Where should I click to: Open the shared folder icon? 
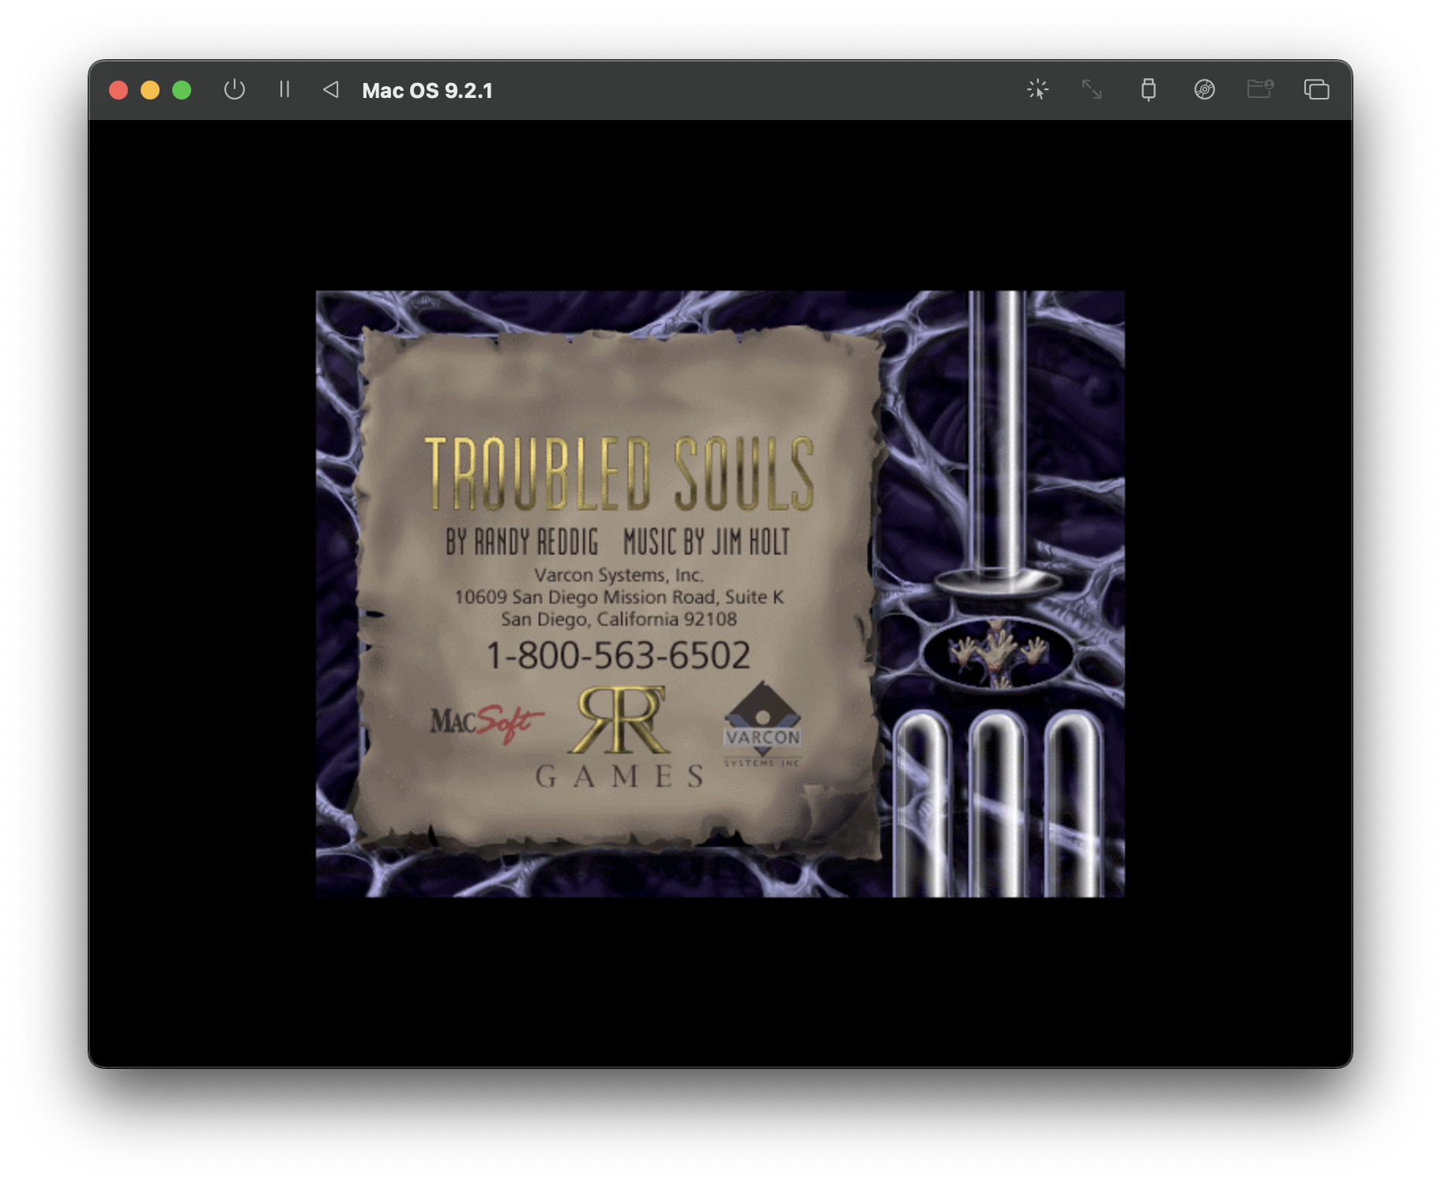1260,88
